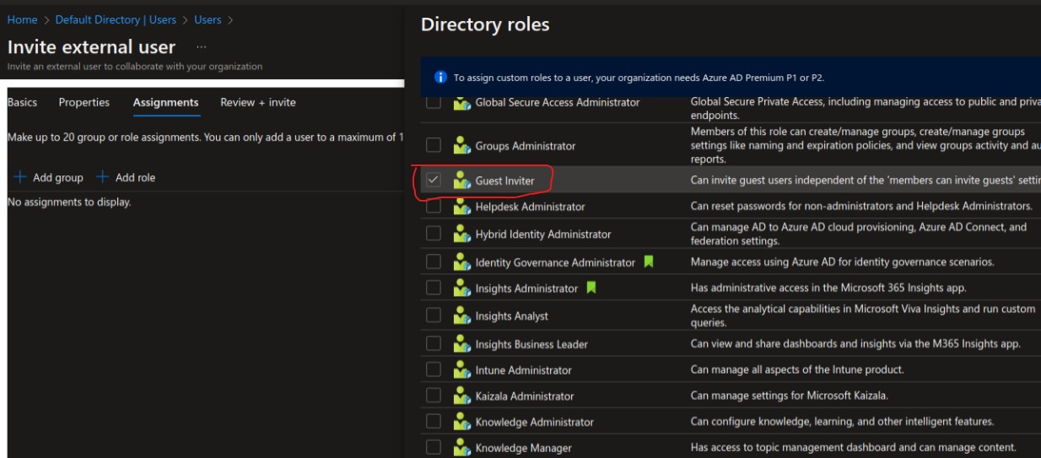Click the Intune Administrator role icon
This screenshot has width=1041, height=458.
[461, 370]
